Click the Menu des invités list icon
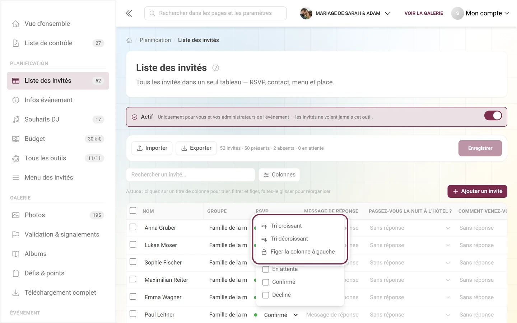 [16, 178]
